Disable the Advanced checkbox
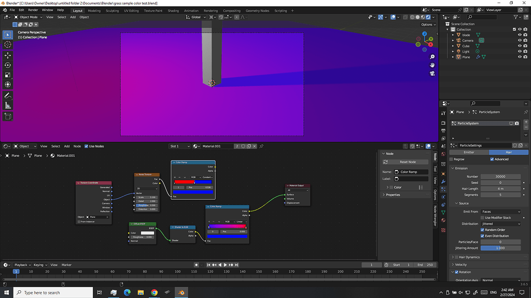531x298 pixels. click(x=492, y=159)
